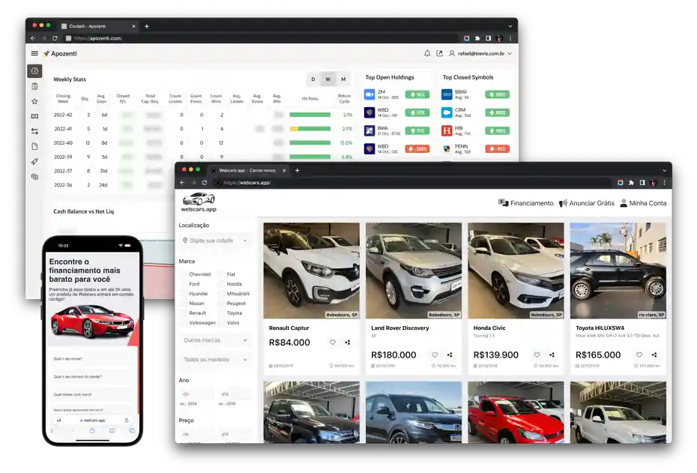
Task: Favorite the Toyota HILUXSW4 listing heart
Action: pyautogui.click(x=639, y=355)
